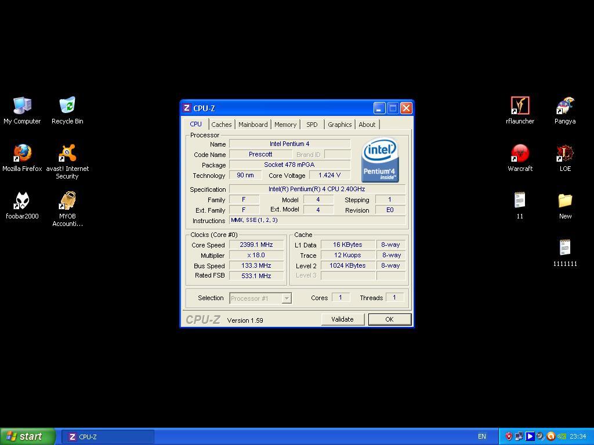
Task: Switch to the Memory tab
Action: pos(285,125)
